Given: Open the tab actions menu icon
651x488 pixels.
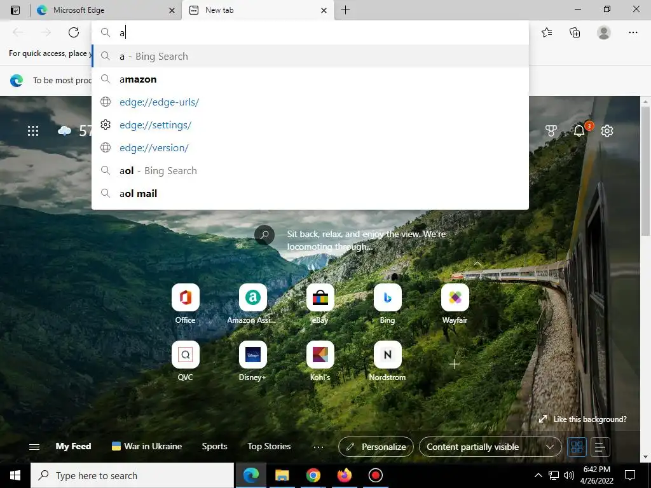Looking at the screenshot, I should (15, 10).
